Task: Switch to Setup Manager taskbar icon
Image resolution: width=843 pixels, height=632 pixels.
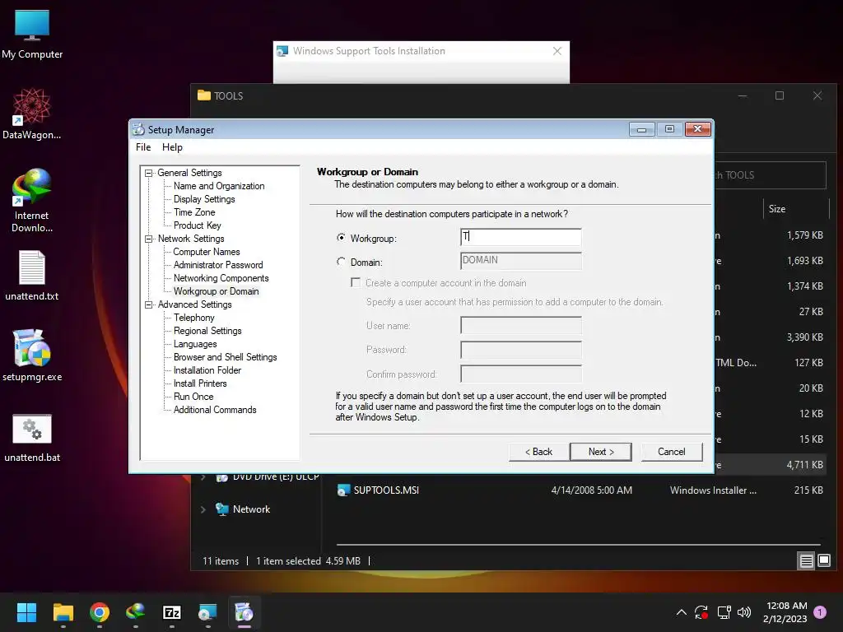Action: tap(244, 612)
